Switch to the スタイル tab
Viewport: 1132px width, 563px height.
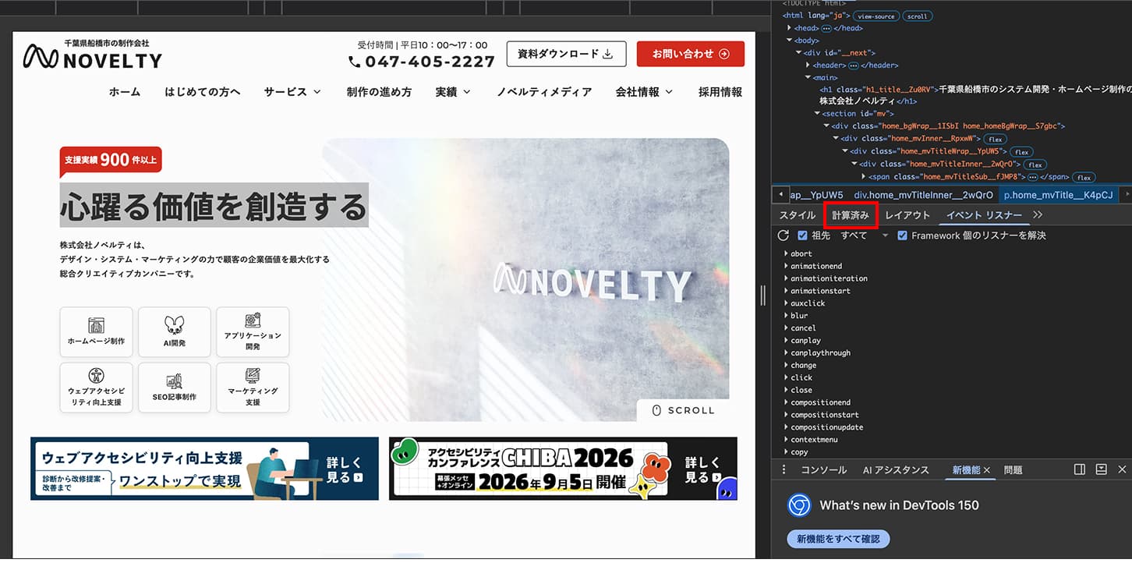[x=798, y=215]
